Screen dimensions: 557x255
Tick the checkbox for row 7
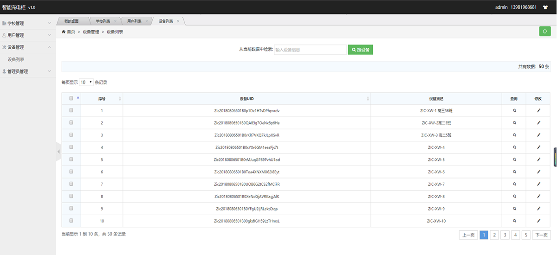click(71, 184)
